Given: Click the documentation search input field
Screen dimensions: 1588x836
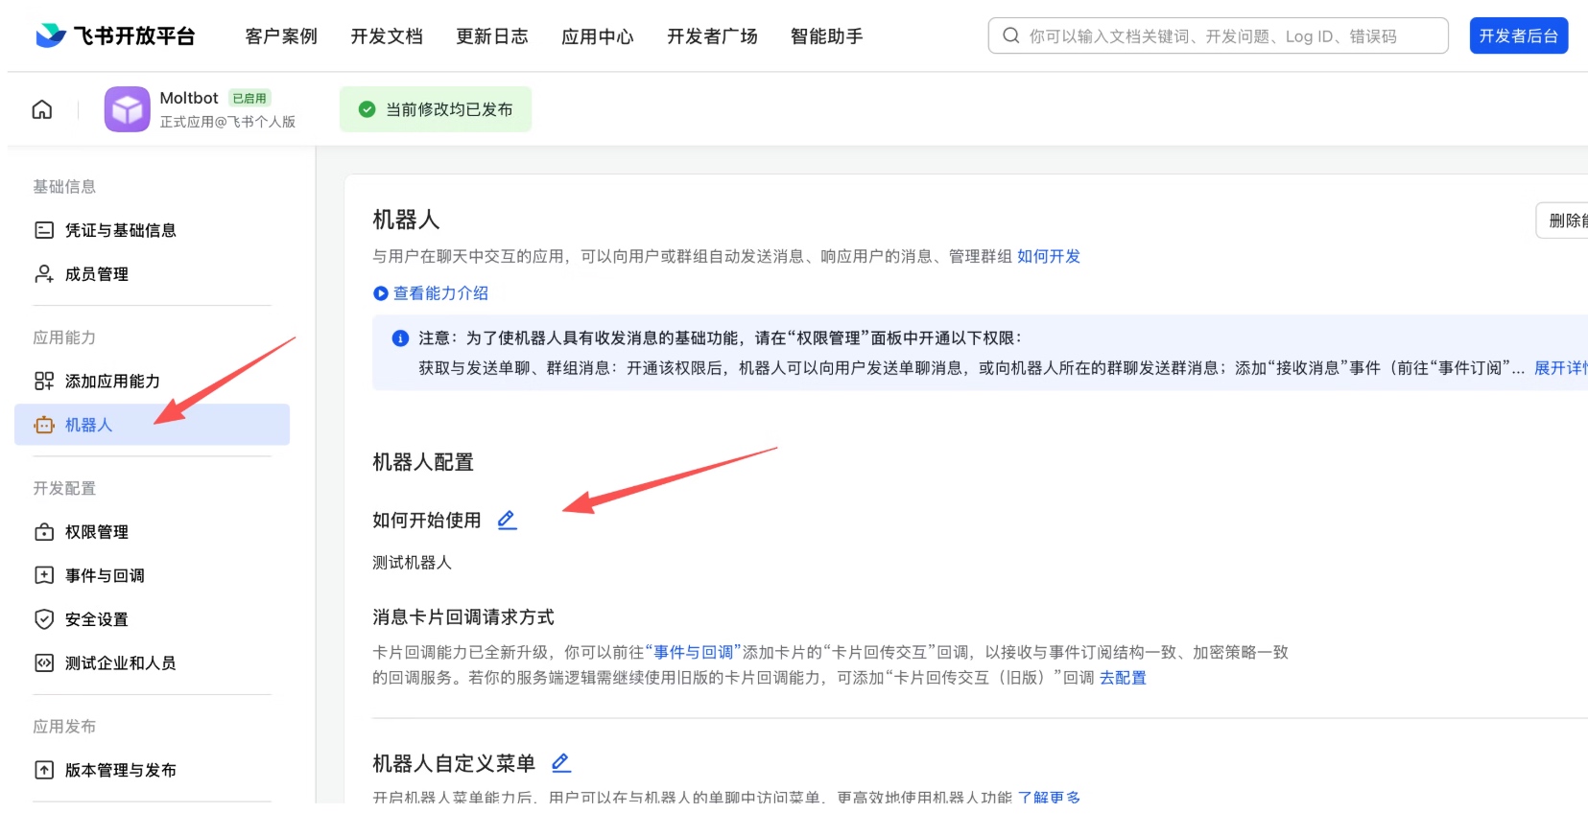Looking at the screenshot, I should [x=1228, y=36].
